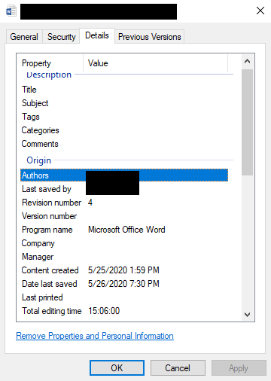Viewport: 271px width, 381px height.
Task: Click the 5/25/2020 1:59 PM value
Action: coord(123,270)
